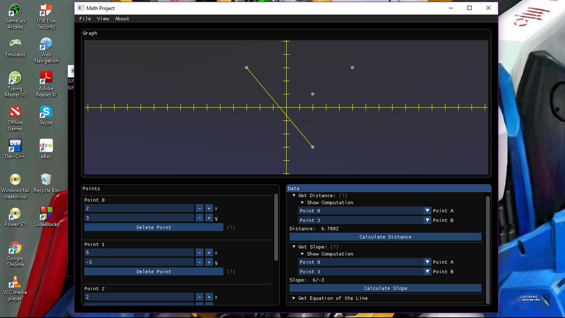Select Windows fall creator.iso file icon
The height and width of the screenshot is (318, 565).
coord(15,186)
